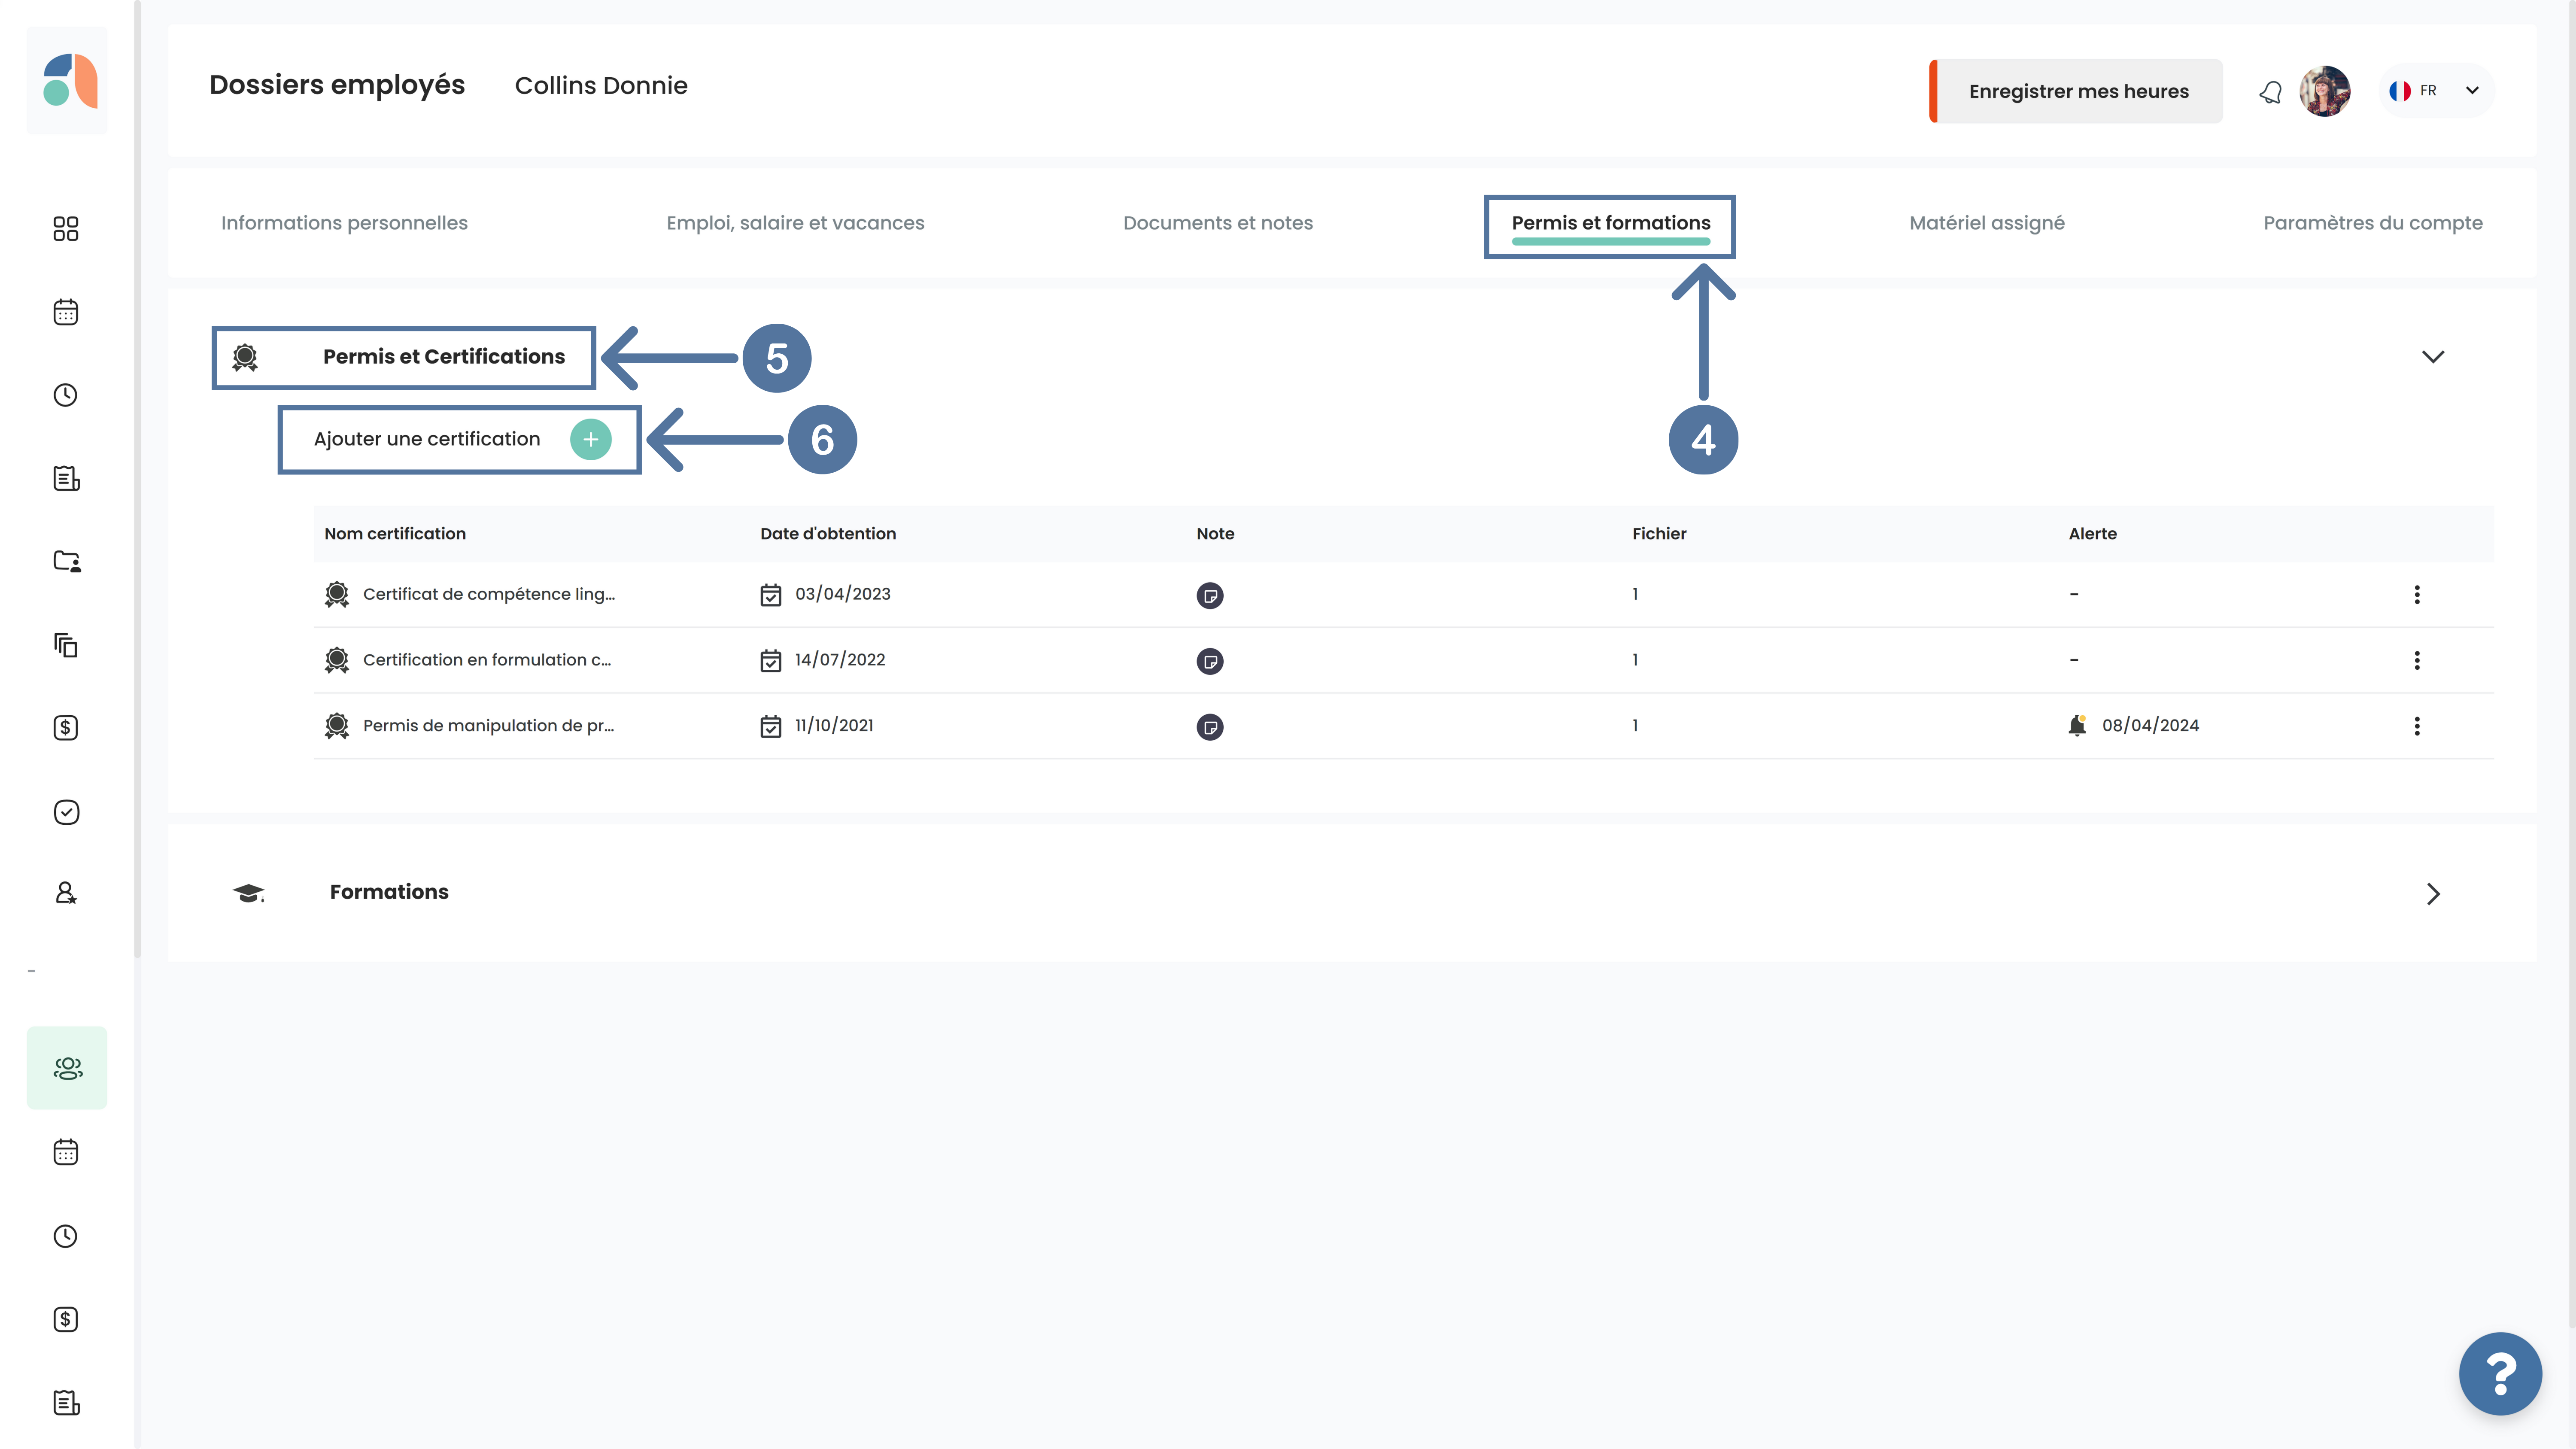Select the Certificat de compétence ling… certification name
This screenshot has height=1449, width=2576.
point(489,594)
